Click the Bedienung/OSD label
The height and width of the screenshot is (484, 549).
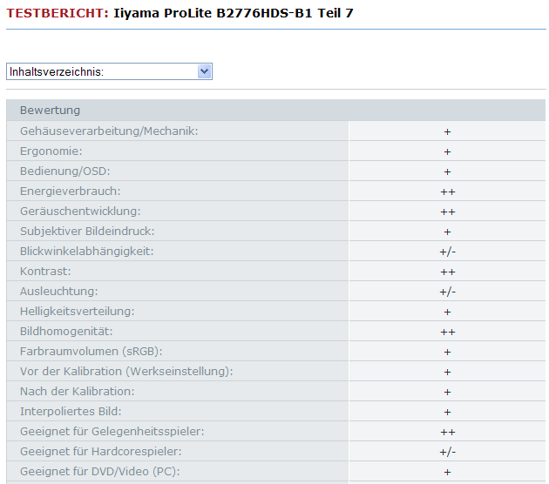pos(64,171)
